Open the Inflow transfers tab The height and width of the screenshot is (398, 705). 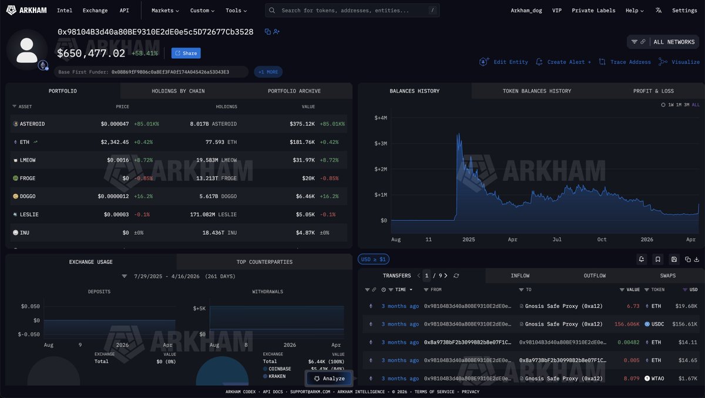520,275
